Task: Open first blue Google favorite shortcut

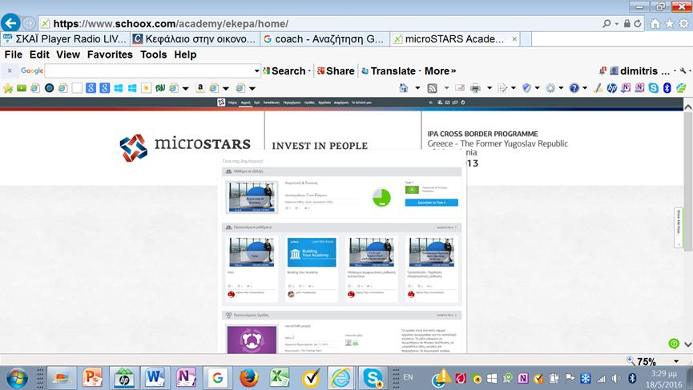Action: (x=91, y=88)
